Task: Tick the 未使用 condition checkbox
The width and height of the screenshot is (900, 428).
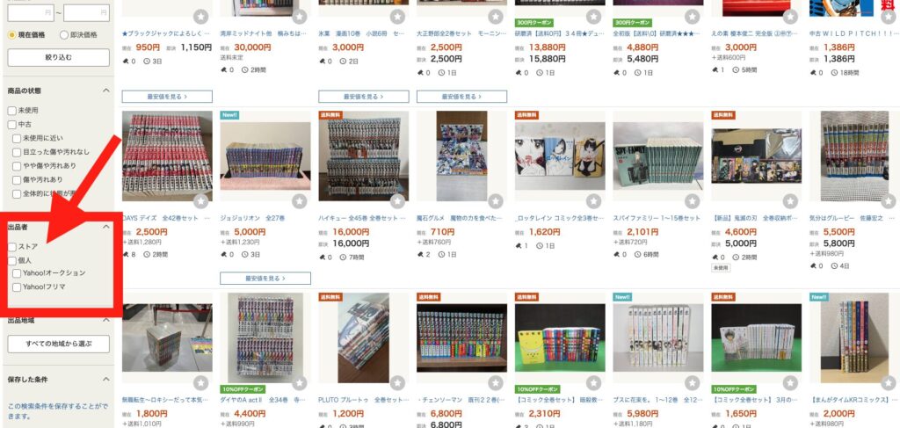Action: (x=12, y=110)
